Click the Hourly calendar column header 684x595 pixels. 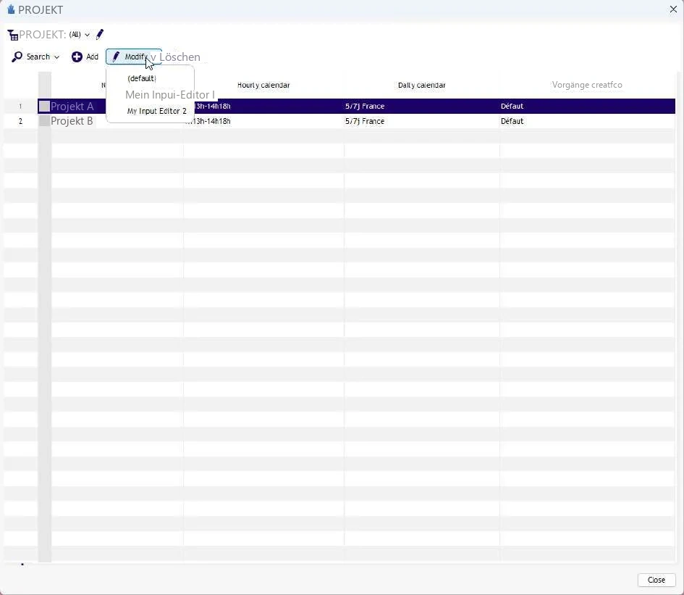[263, 86]
